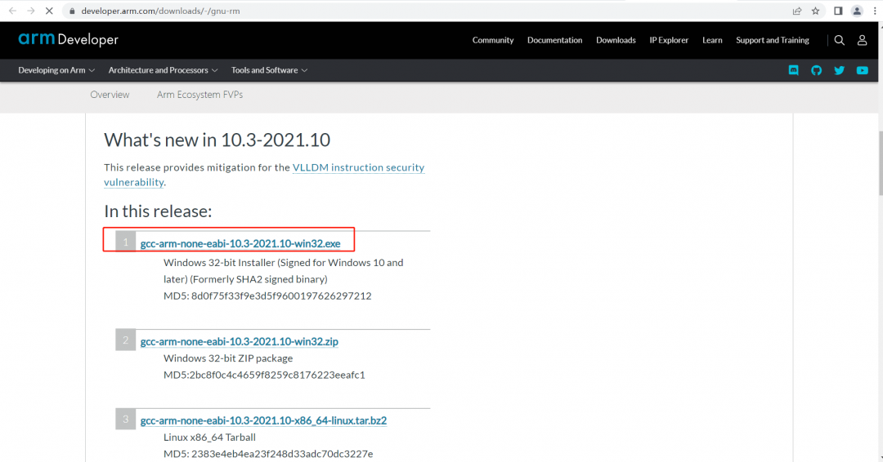Open the Discord chat icon
This screenshot has height=462, width=883.
point(793,70)
